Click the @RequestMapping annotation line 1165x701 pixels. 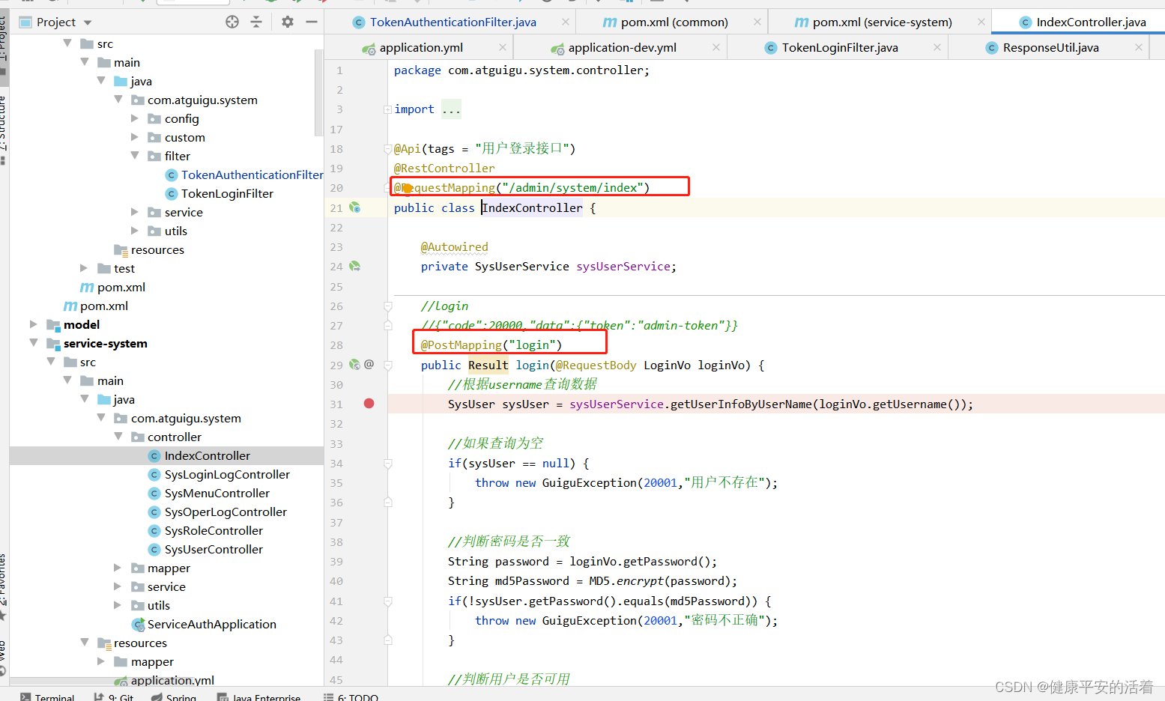[521, 187]
